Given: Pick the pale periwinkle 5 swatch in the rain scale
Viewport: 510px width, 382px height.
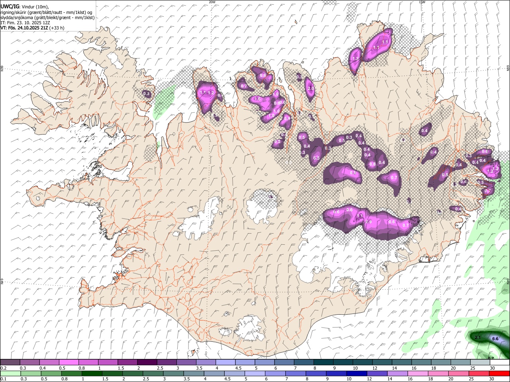Looking at the screenshot, I should click(x=255, y=373).
